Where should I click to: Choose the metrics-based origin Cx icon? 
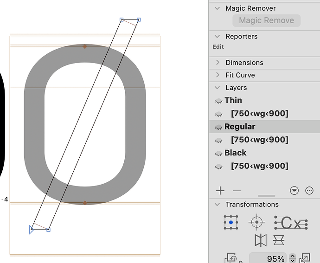coord(291,223)
